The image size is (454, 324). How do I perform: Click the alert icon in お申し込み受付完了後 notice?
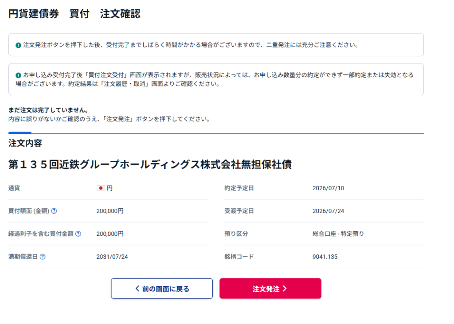click(18, 75)
